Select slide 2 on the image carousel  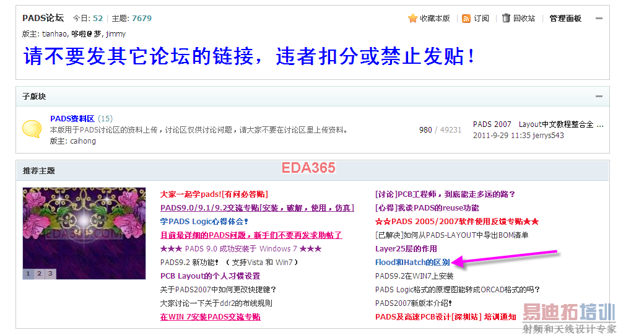point(39,274)
